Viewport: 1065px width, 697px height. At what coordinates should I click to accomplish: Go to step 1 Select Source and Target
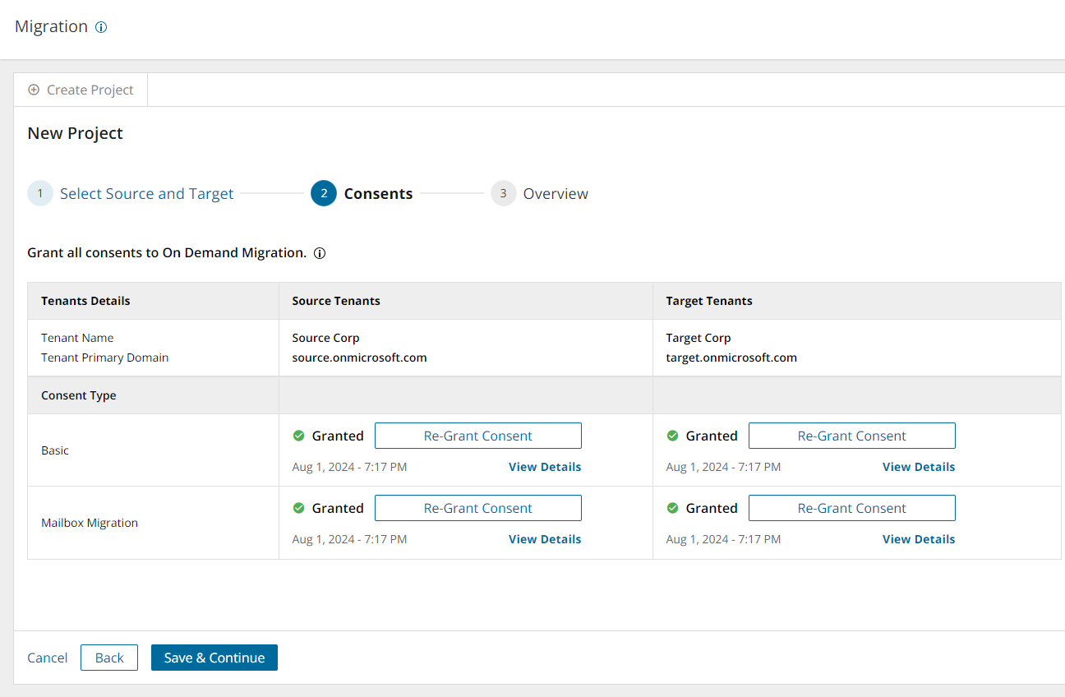point(146,194)
